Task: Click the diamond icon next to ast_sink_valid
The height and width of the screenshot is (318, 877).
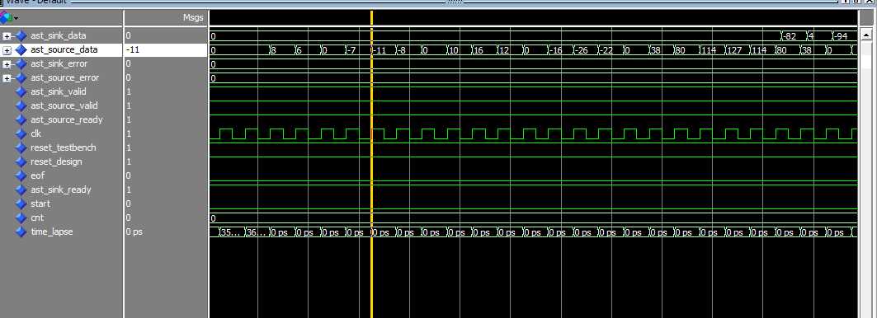Action: click(x=21, y=91)
